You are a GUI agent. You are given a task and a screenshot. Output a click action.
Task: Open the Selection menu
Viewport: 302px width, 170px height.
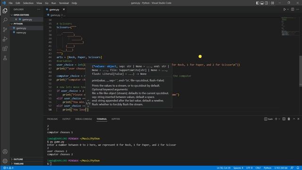[28, 3]
